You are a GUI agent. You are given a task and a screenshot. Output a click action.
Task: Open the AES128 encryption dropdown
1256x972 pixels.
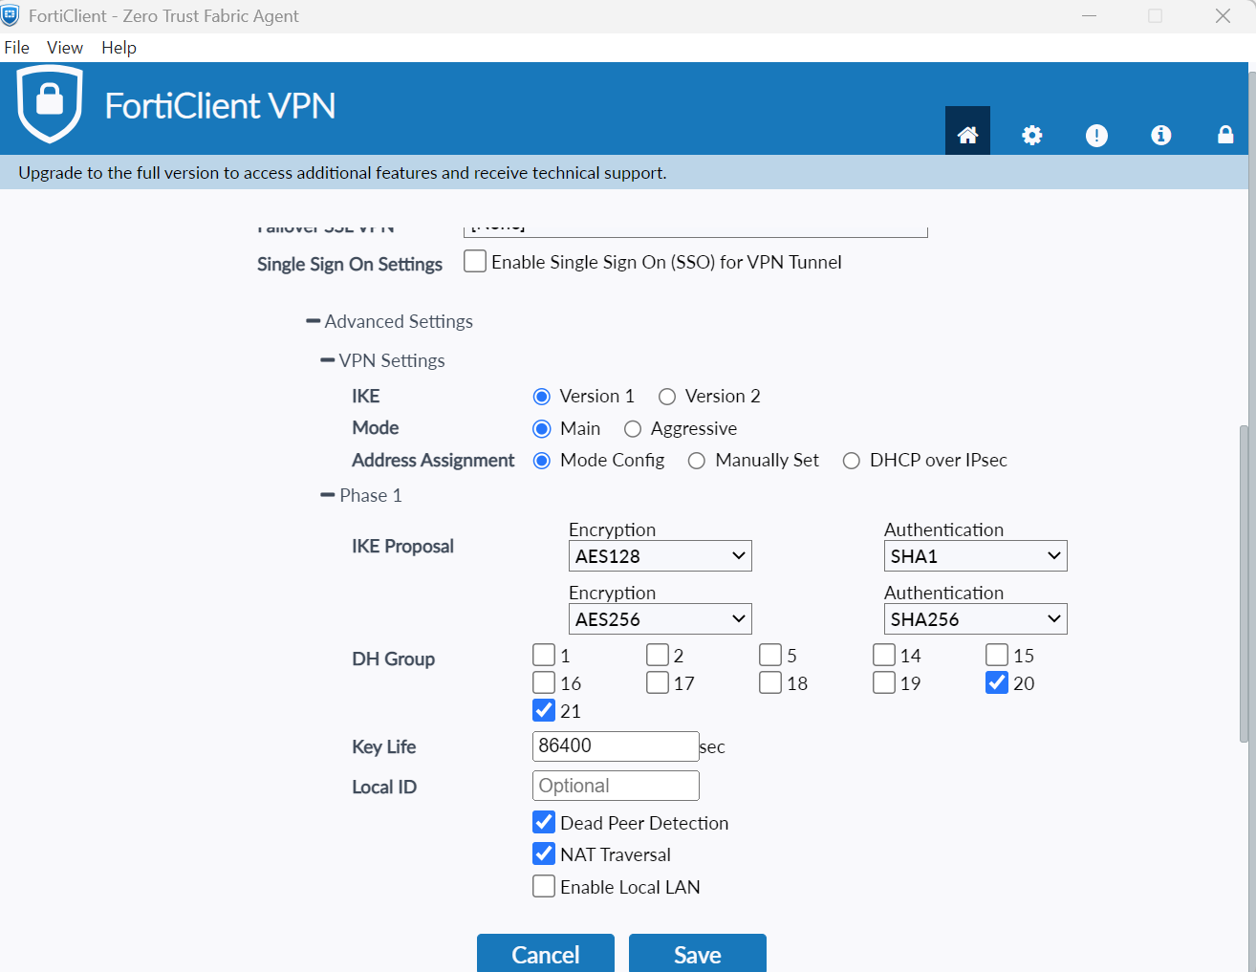[x=660, y=556]
